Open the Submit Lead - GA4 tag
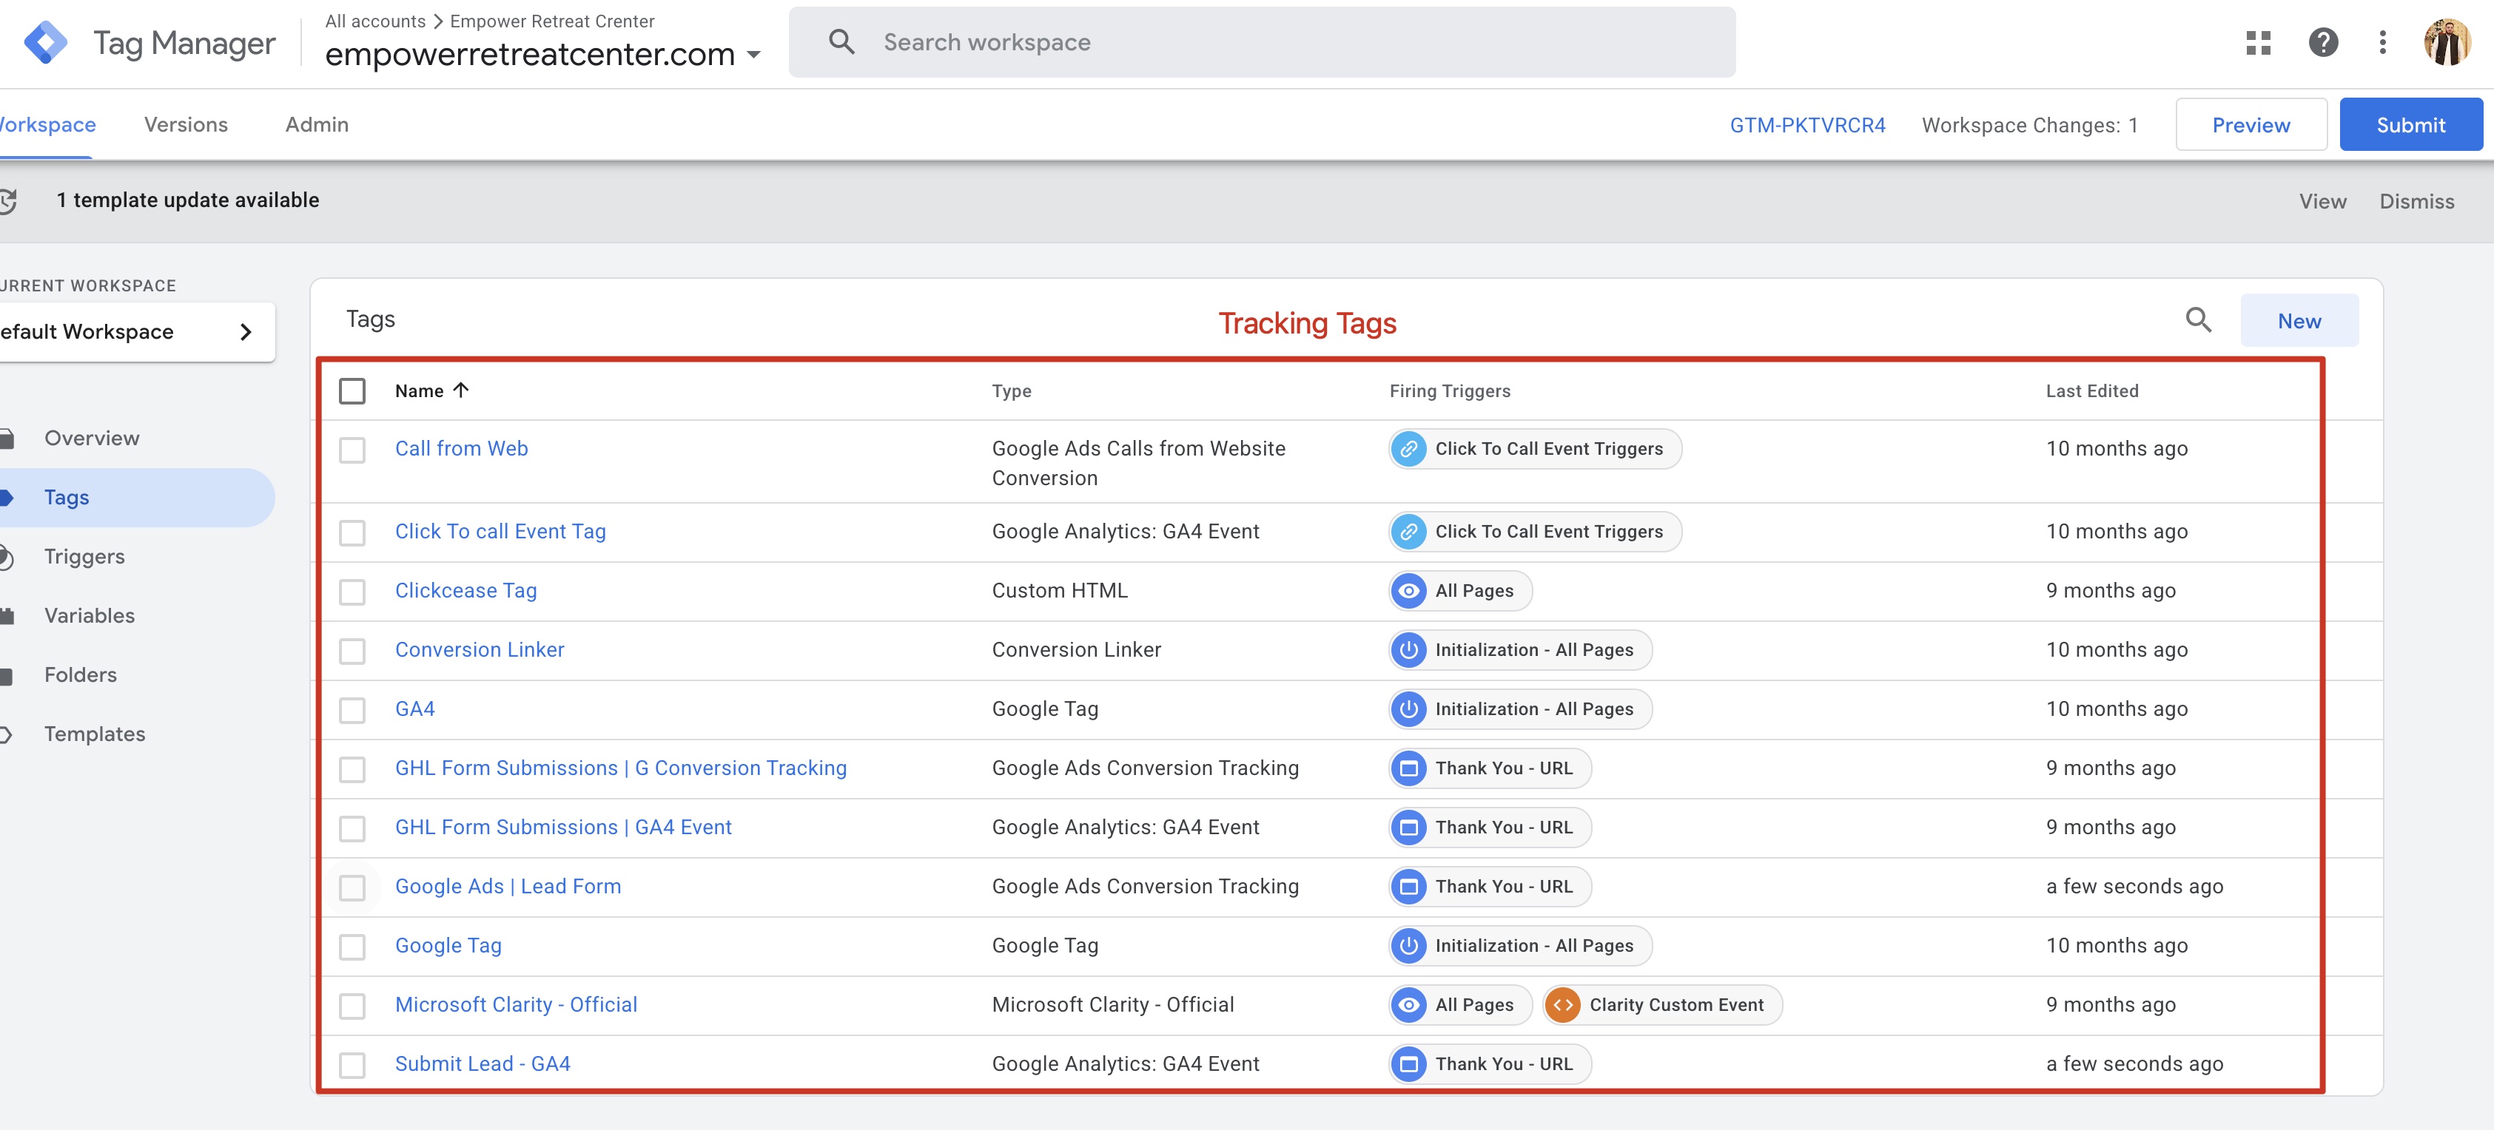This screenshot has width=2494, height=1130. click(482, 1064)
